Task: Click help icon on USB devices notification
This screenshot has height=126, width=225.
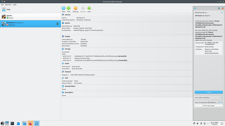Action: point(219,102)
